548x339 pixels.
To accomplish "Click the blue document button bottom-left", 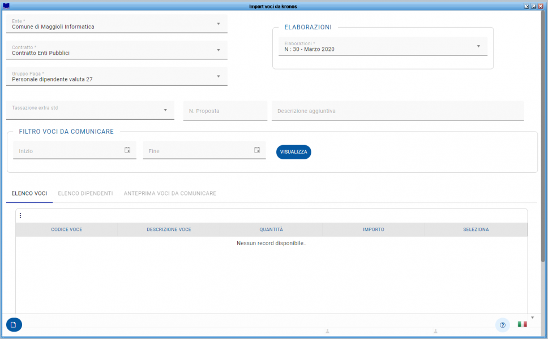I will coord(14,325).
